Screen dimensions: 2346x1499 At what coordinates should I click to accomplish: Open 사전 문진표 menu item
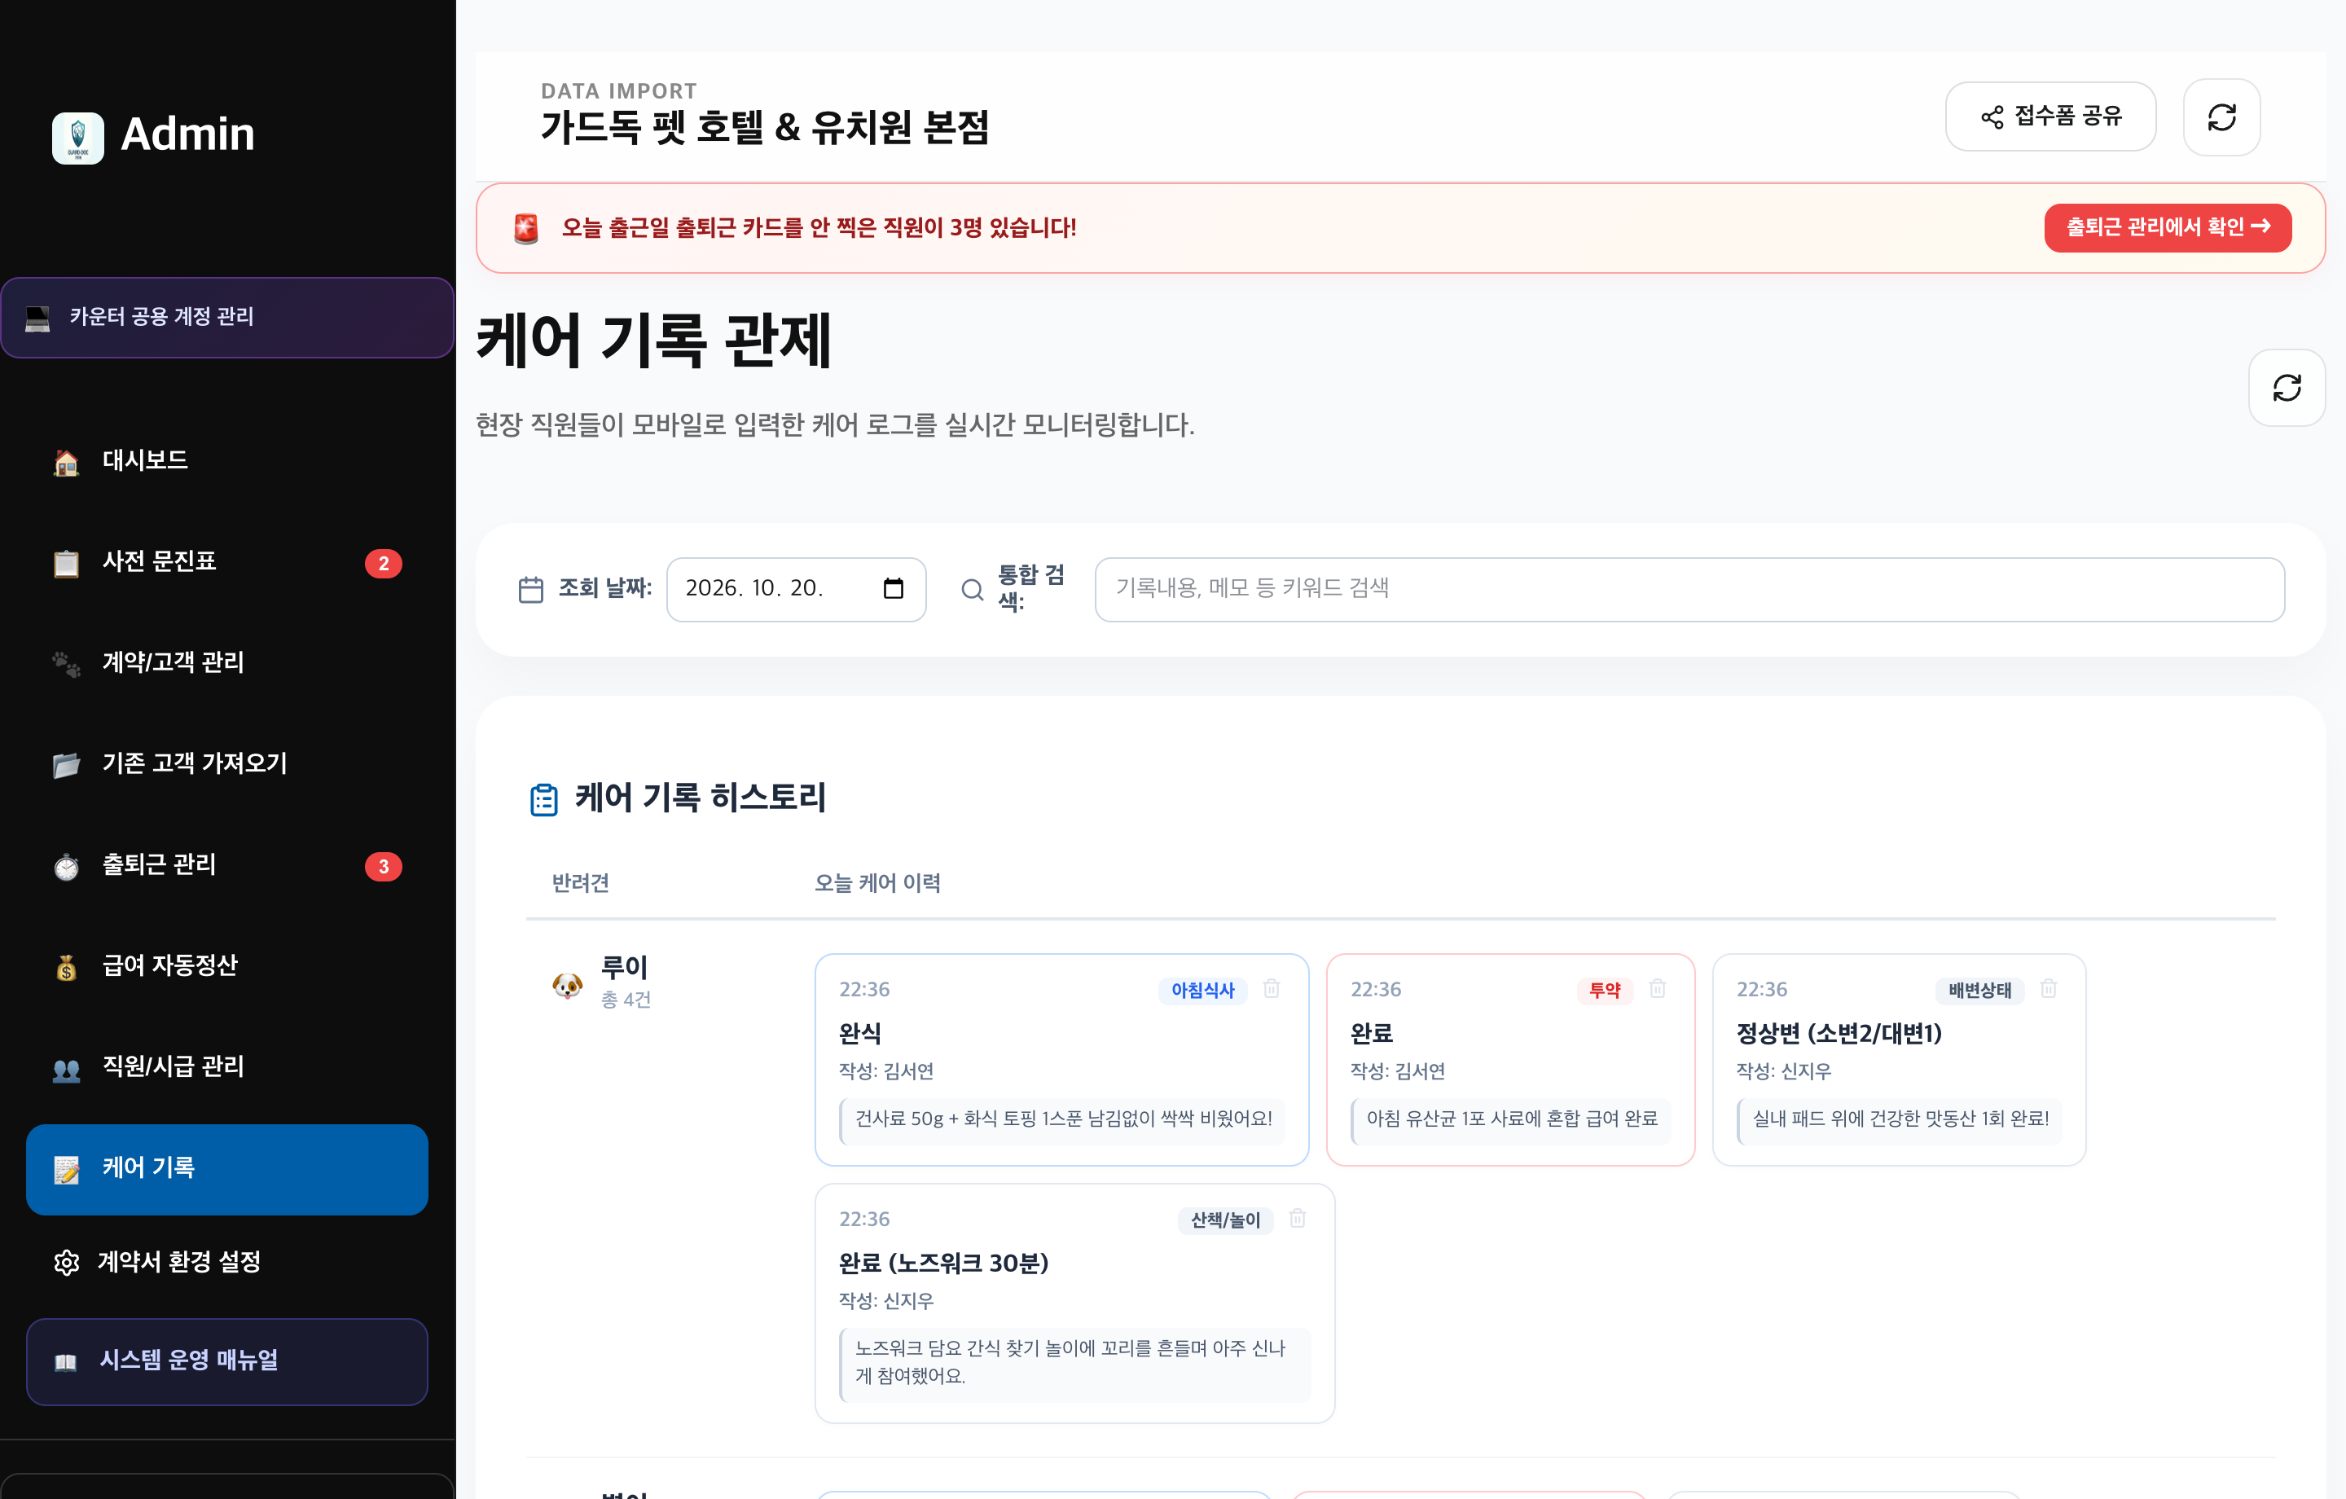pos(227,562)
